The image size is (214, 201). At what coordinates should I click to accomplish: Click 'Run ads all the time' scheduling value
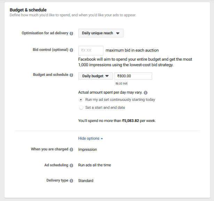pos(95,165)
